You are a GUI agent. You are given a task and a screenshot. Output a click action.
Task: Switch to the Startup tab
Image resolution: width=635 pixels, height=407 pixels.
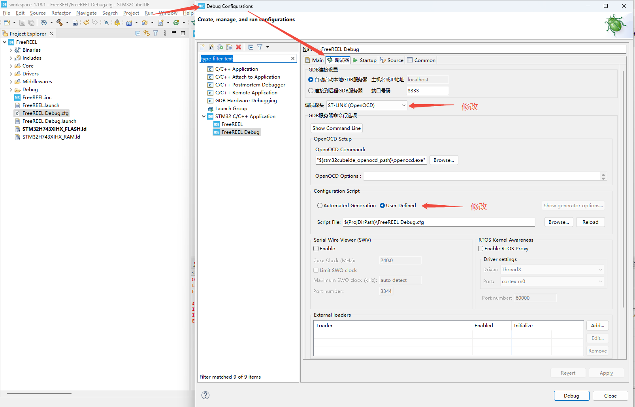(364, 60)
